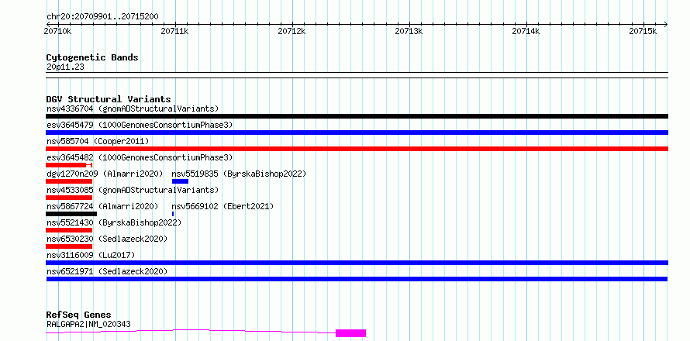The height and width of the screenshot is (341, 690).
Task: Open the RALGAPA2|NM_020343 gene label
Action: tap(88, 325)
